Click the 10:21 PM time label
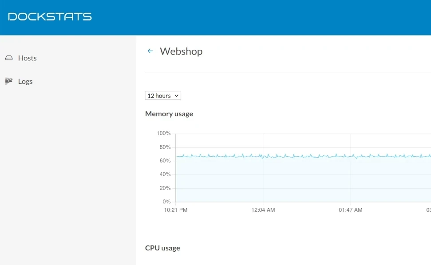The image size is (431, 265). coord(176,210)
